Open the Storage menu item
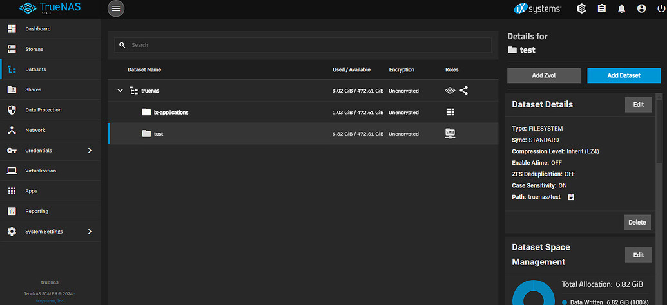 pyautogui.click(x=50, y=49)
